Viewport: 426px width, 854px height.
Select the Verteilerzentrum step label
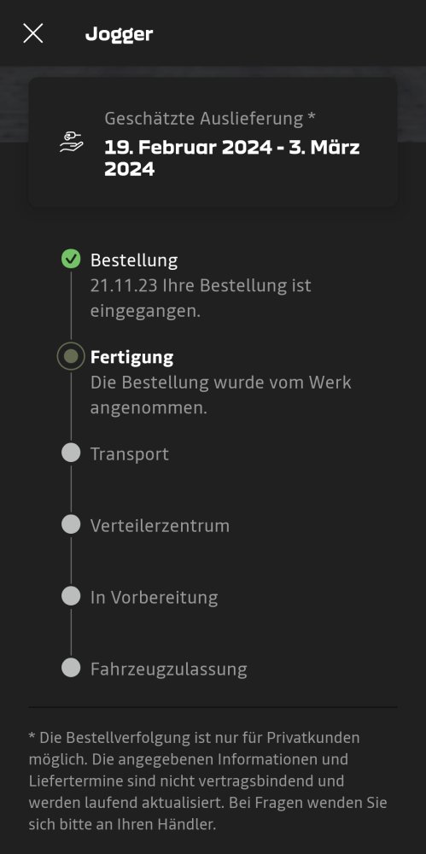(160, 525)
